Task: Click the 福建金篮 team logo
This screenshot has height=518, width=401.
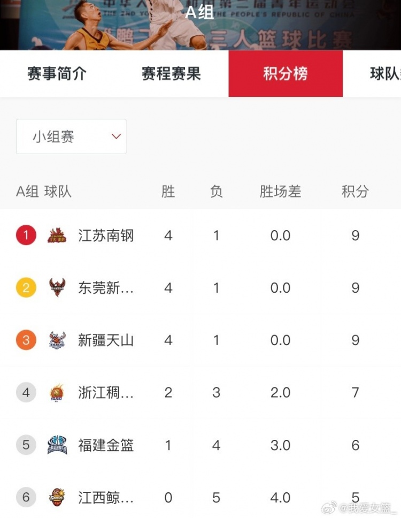Action: (x=57, y=445)
